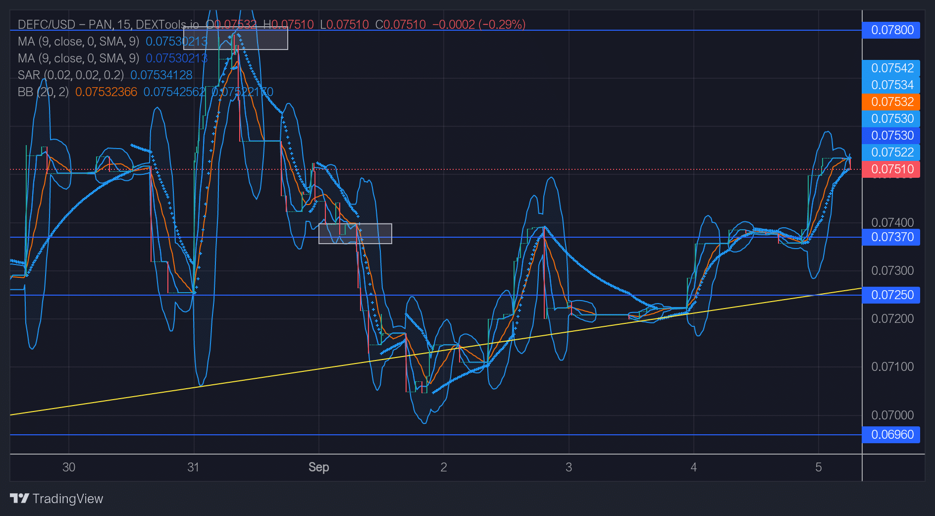Click the 0.07000 price axis tick

tap(892, 415)
